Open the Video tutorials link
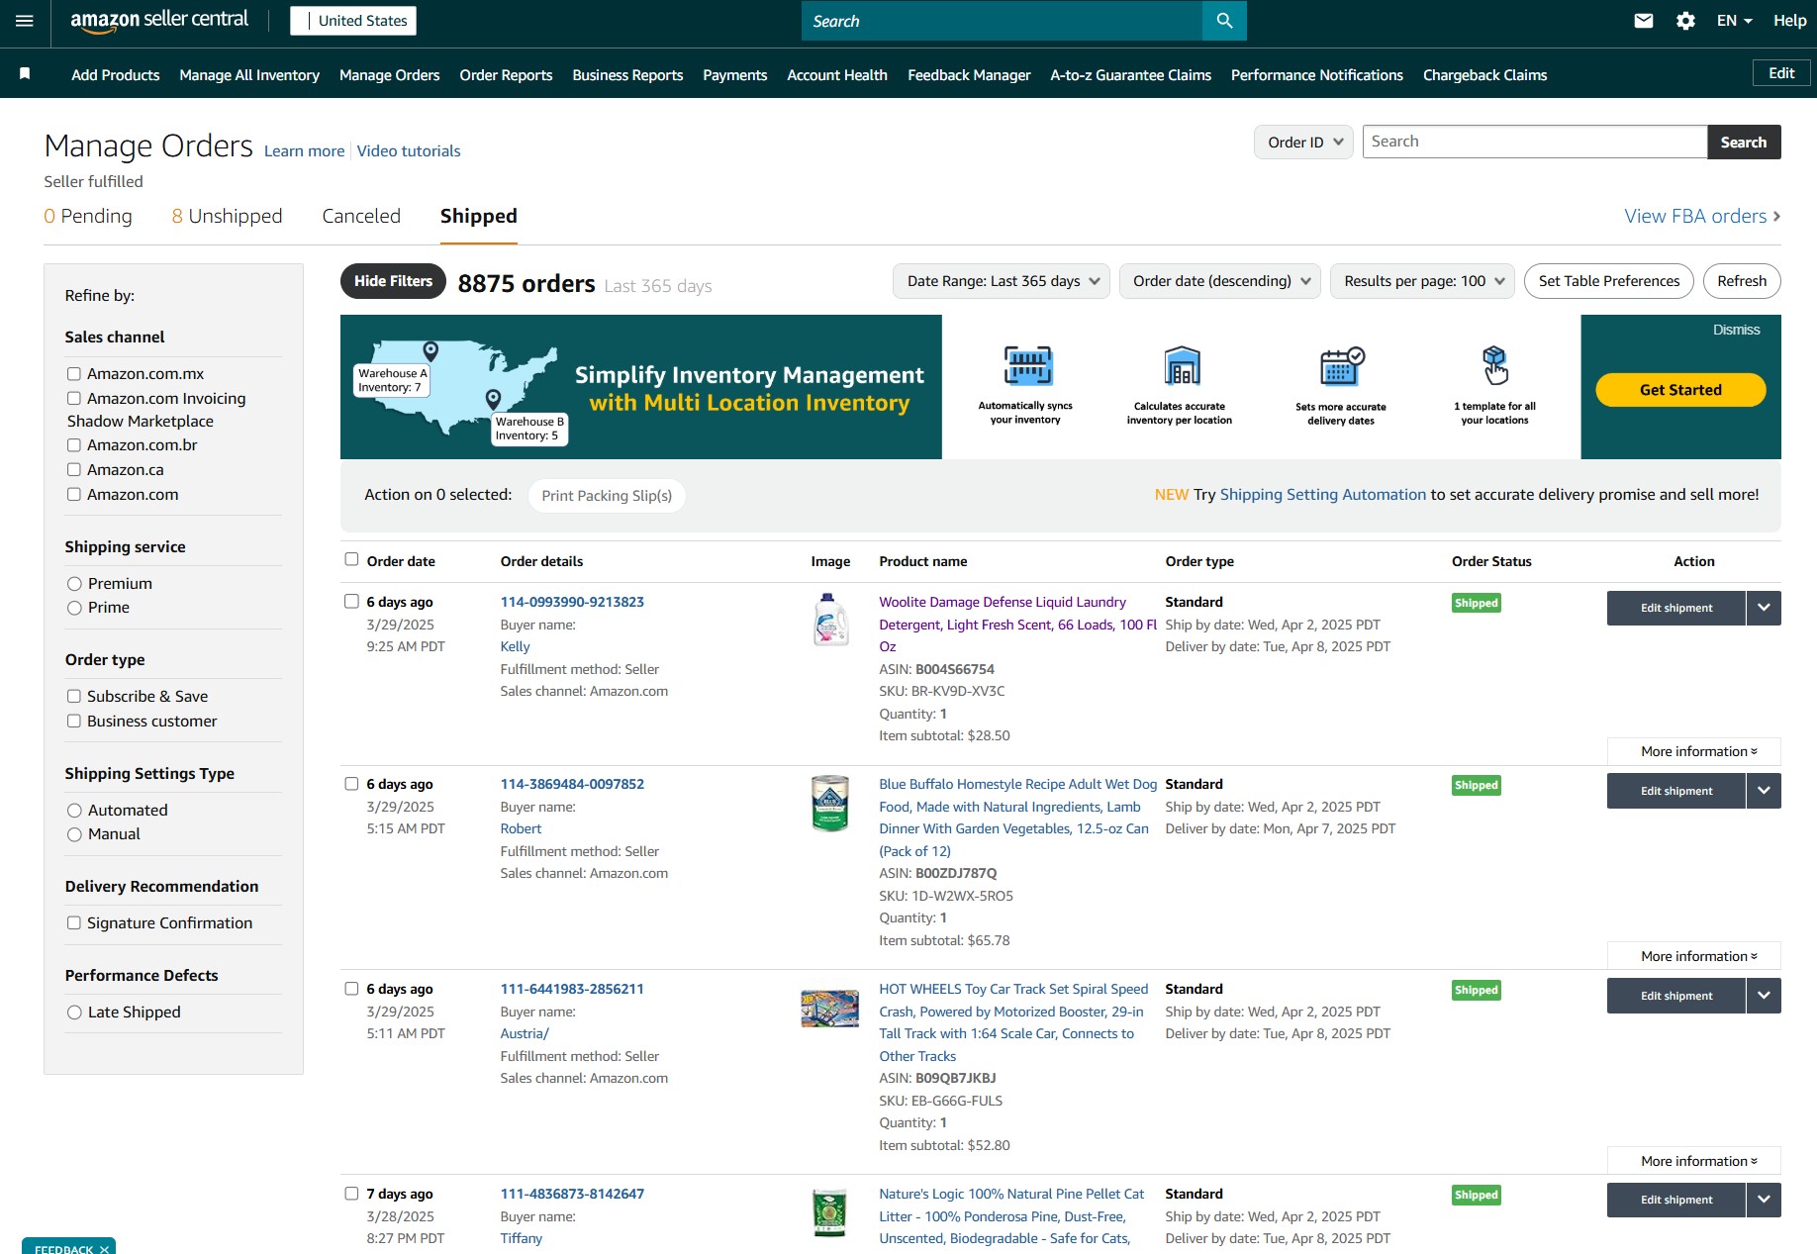Screen dimensions: 1817x1254 point(409,150)
